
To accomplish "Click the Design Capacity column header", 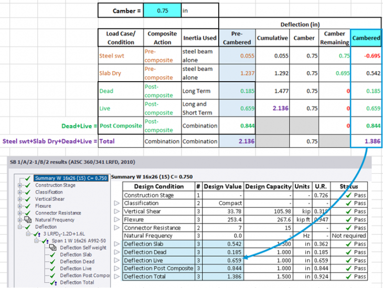I will pyautogui.click(x=269, y=186).
